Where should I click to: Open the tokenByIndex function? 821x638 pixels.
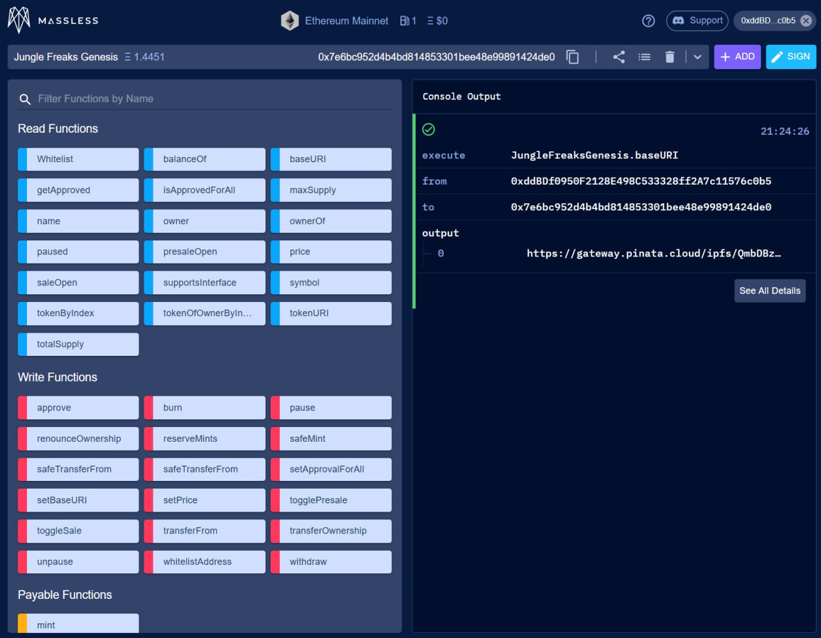coord(78,313)
